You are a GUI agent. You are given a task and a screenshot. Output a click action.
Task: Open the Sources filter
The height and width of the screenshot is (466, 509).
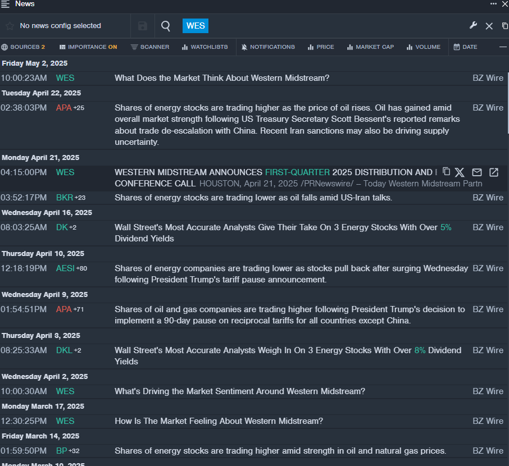[x=23, y=47]
